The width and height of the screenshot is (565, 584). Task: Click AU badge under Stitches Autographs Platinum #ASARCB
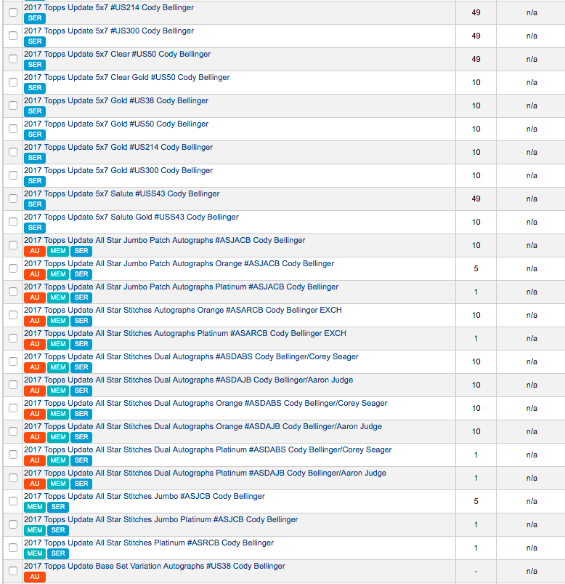tap(35, 344)
